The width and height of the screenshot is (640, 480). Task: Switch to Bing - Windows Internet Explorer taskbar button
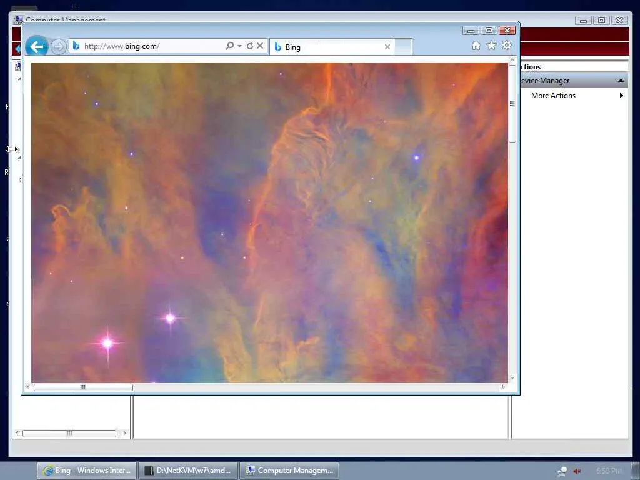click(x=87, y=471)
